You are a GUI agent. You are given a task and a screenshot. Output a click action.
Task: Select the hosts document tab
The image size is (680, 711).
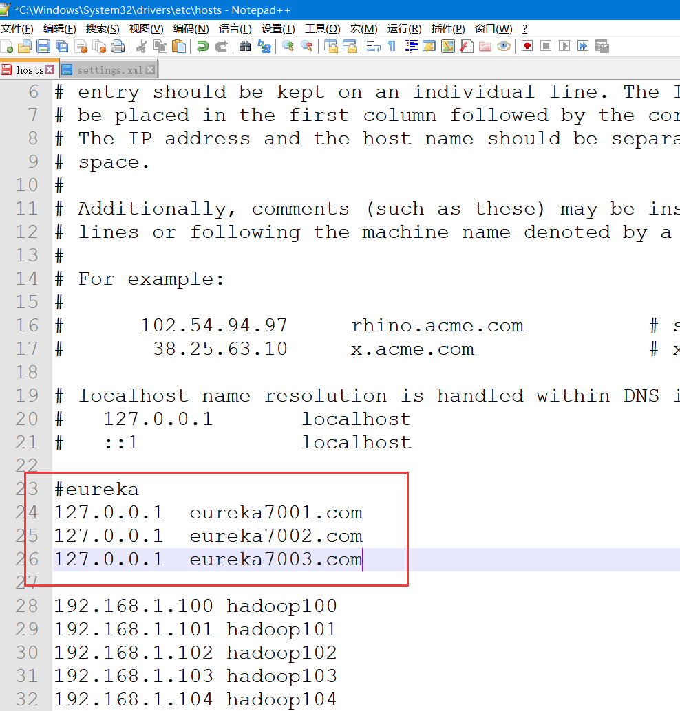coord(30,70)
